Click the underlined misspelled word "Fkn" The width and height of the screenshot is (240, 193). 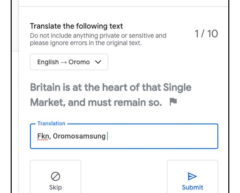43,136
